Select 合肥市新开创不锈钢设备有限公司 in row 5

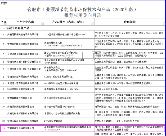pyautogui.click(x=25, y=69)
